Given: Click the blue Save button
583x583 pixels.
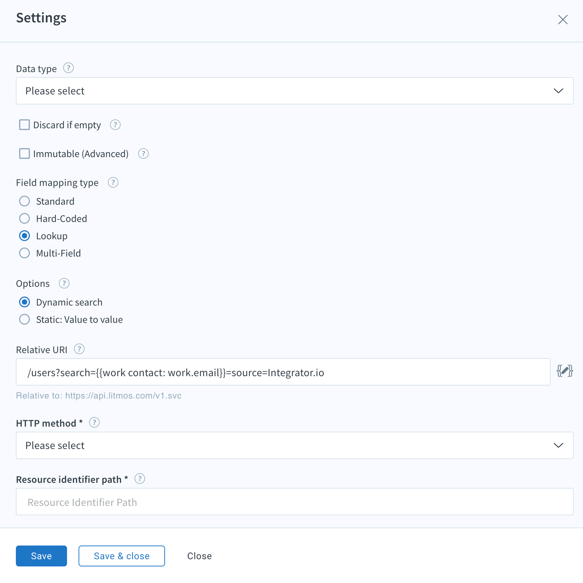Looking at the screenshot, I should [41, 556].
